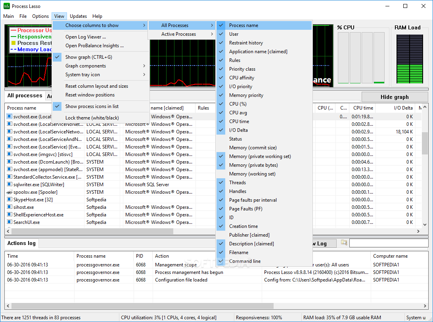Click the SkypeHost.exe process icon

click(x=10, y=200)
